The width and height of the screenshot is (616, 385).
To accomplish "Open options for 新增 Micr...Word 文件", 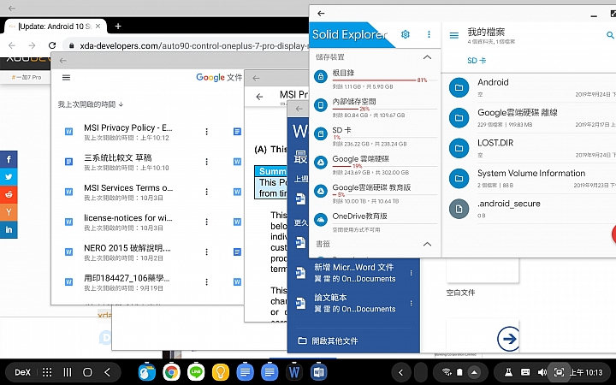I will (411, 273).
